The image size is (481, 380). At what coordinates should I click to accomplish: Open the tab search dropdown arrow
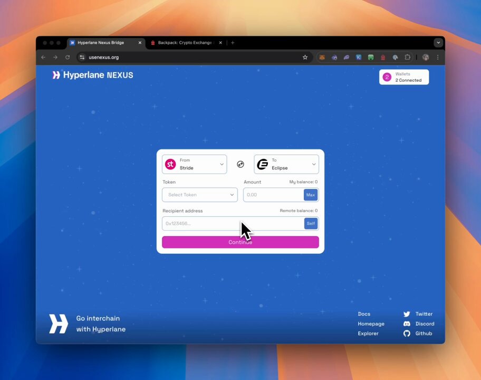pos(438,43)
